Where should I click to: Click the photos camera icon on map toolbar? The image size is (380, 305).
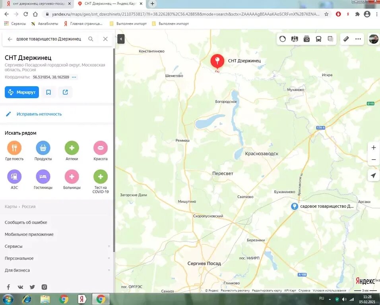click(x=306, y=39)
